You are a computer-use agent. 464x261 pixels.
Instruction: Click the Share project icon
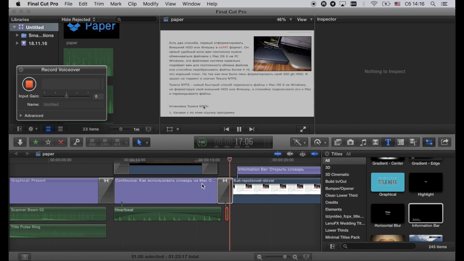tap(445, 142)
